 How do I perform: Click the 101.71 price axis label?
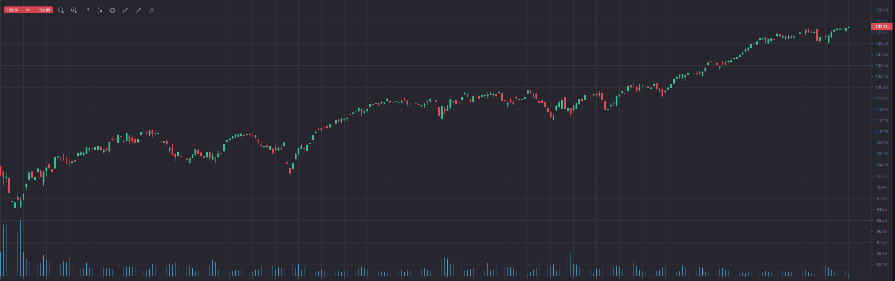tap(881, 176)
